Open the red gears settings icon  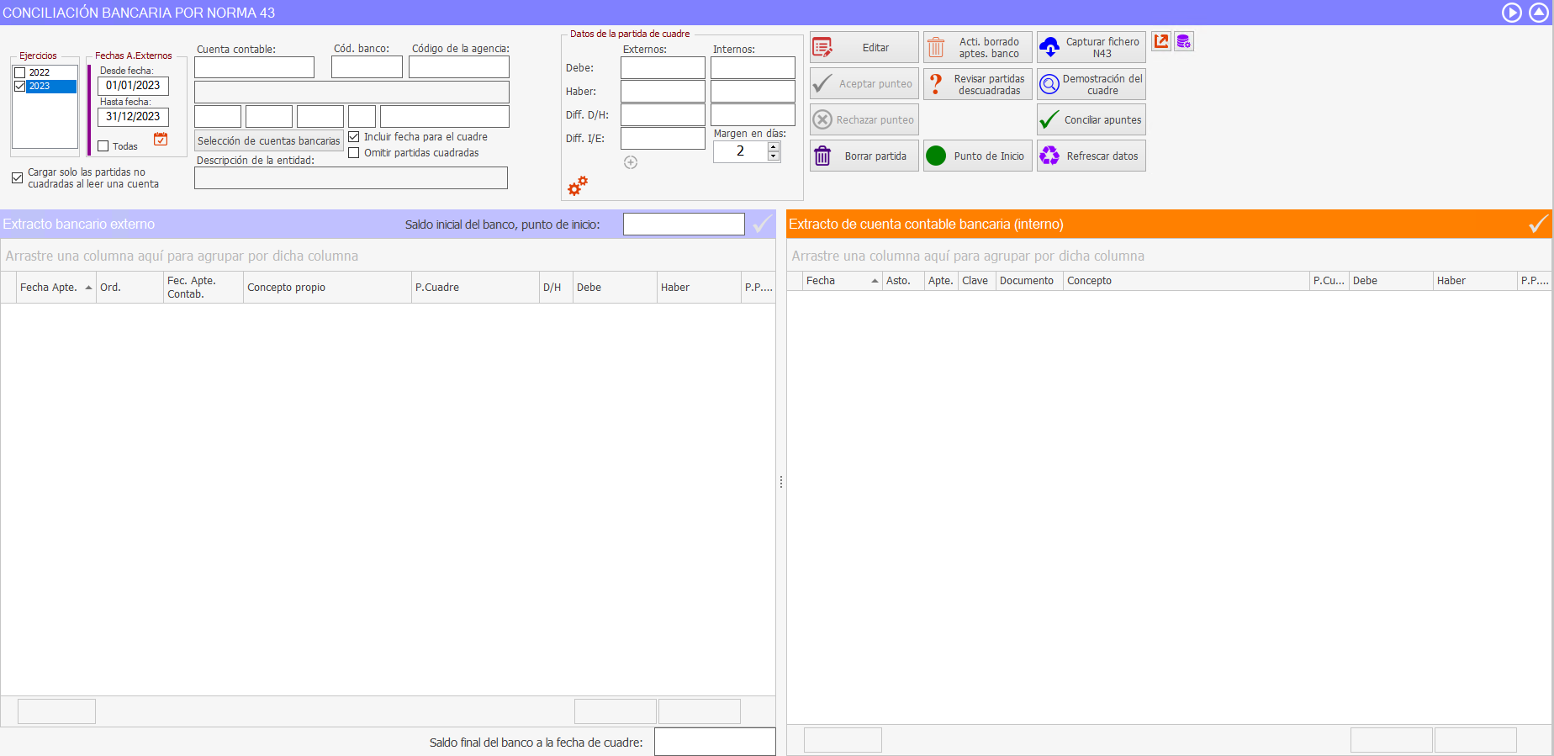click(578, 186)
